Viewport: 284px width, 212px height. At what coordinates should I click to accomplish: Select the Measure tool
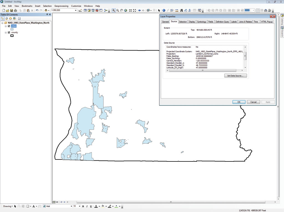coord(177,11)
